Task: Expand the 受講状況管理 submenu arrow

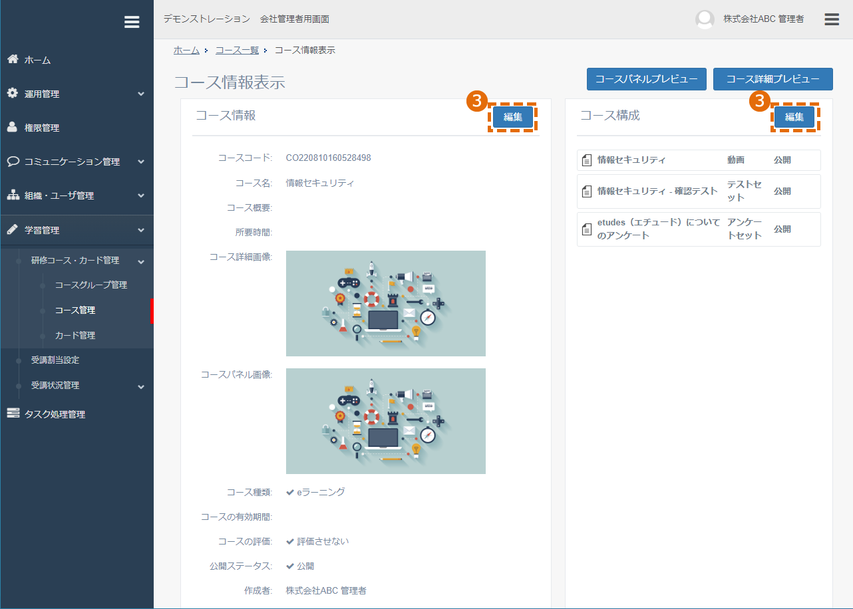Action: (x=141, y=386)
